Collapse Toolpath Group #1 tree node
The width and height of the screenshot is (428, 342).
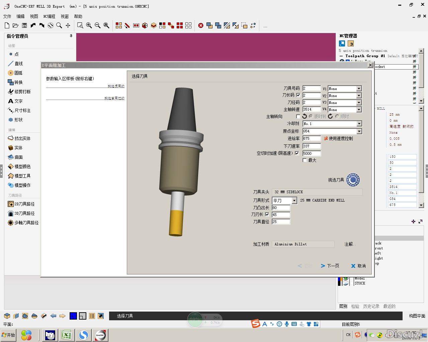tap(341, 56)
